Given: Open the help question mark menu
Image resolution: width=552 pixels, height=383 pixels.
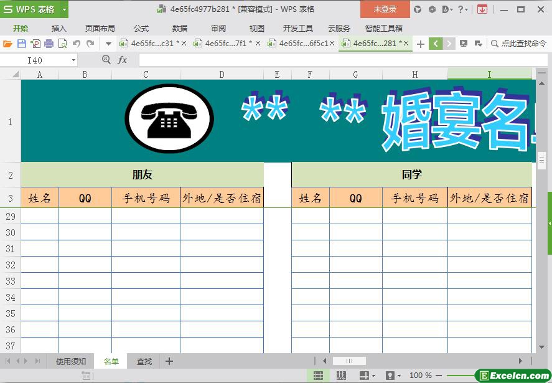Looking at the screenshot, I should (x=462, y=9).
